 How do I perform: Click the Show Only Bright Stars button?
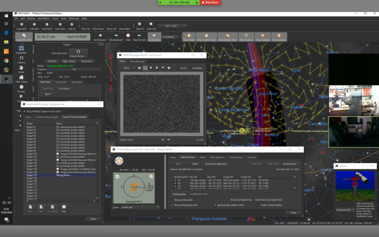click(x=241, y=200)
